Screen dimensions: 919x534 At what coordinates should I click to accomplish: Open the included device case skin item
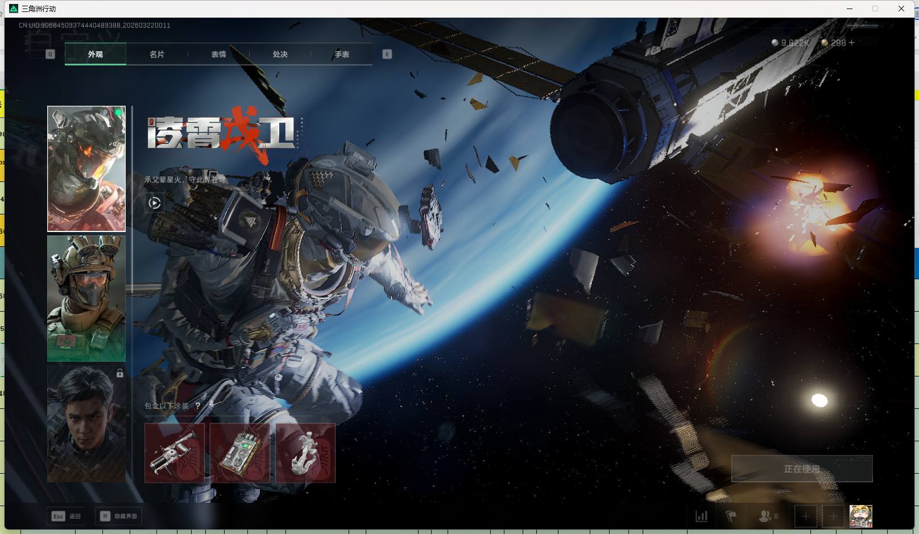click(x=240, y=453)
